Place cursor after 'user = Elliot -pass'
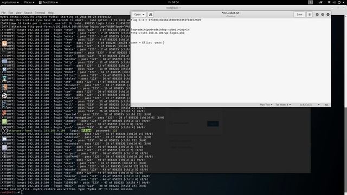 pos(163,43)
